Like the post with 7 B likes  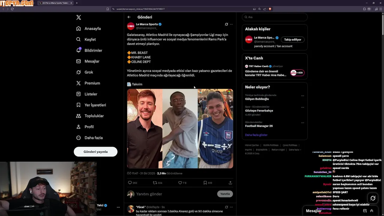[180, 183]
